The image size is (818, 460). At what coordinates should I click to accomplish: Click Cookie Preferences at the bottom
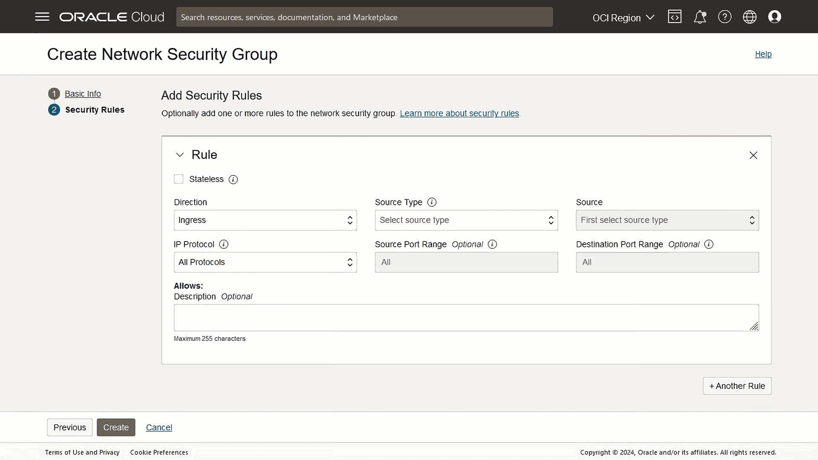pos(158,452)
